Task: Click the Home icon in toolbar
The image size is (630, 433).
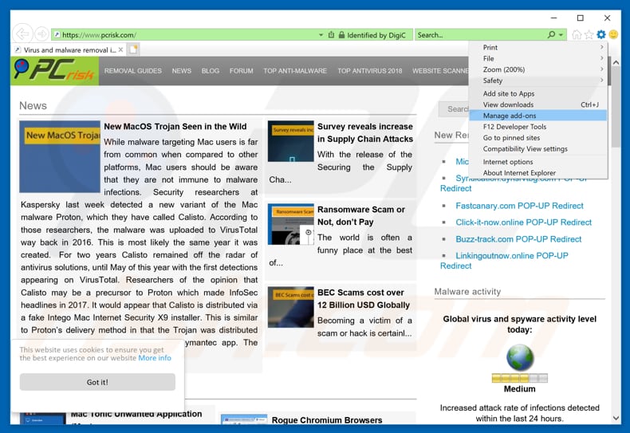Action: [576, 34]
